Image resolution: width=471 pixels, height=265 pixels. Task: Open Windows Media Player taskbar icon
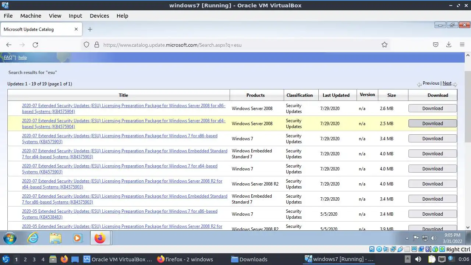click(78, 238)
